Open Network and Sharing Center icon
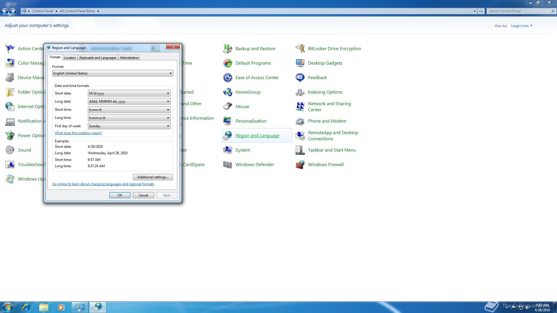This screenshot has width=557, height=313. pyautogui.click(x=300, y=107)
